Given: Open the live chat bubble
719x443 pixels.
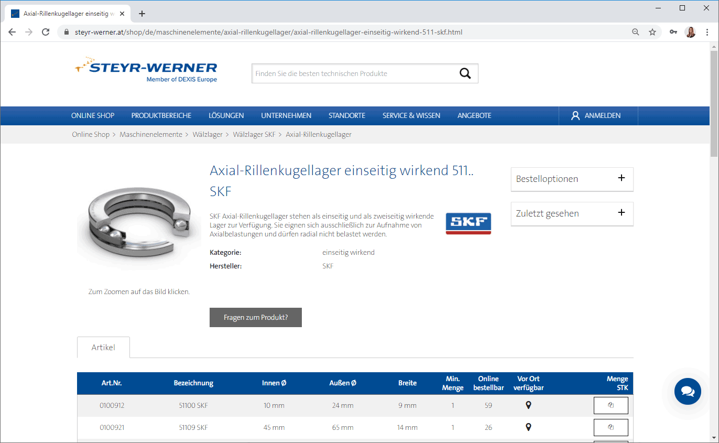Looking at the screenshot, I should tap(688, 391).
